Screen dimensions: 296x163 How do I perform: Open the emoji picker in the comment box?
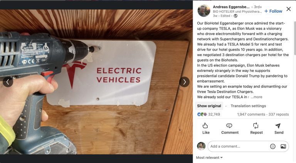272,146
